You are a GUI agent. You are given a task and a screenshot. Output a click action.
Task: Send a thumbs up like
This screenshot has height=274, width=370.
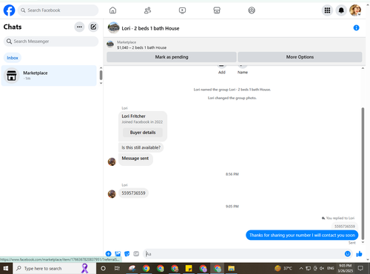pyautogui.click(x=359, y=254)
